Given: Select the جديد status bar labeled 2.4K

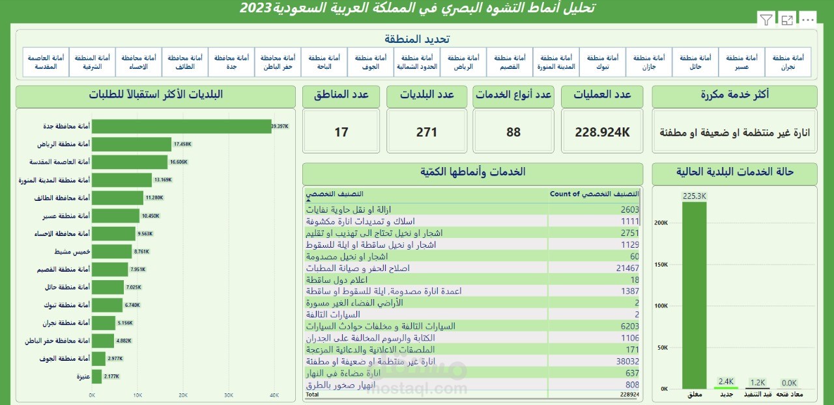Looking at the screenshot, I should (726, 387).
